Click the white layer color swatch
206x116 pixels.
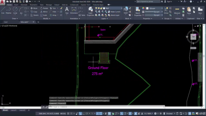[104, 8]
